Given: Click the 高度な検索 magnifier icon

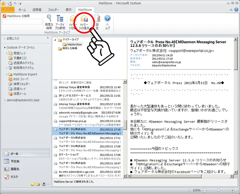Looking at the screenshot, I should click(49, 19).
